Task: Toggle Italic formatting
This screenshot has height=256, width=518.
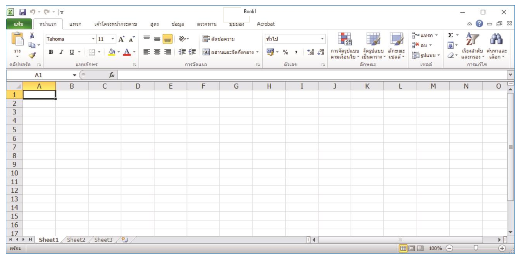Action: [x=61, y=52]
